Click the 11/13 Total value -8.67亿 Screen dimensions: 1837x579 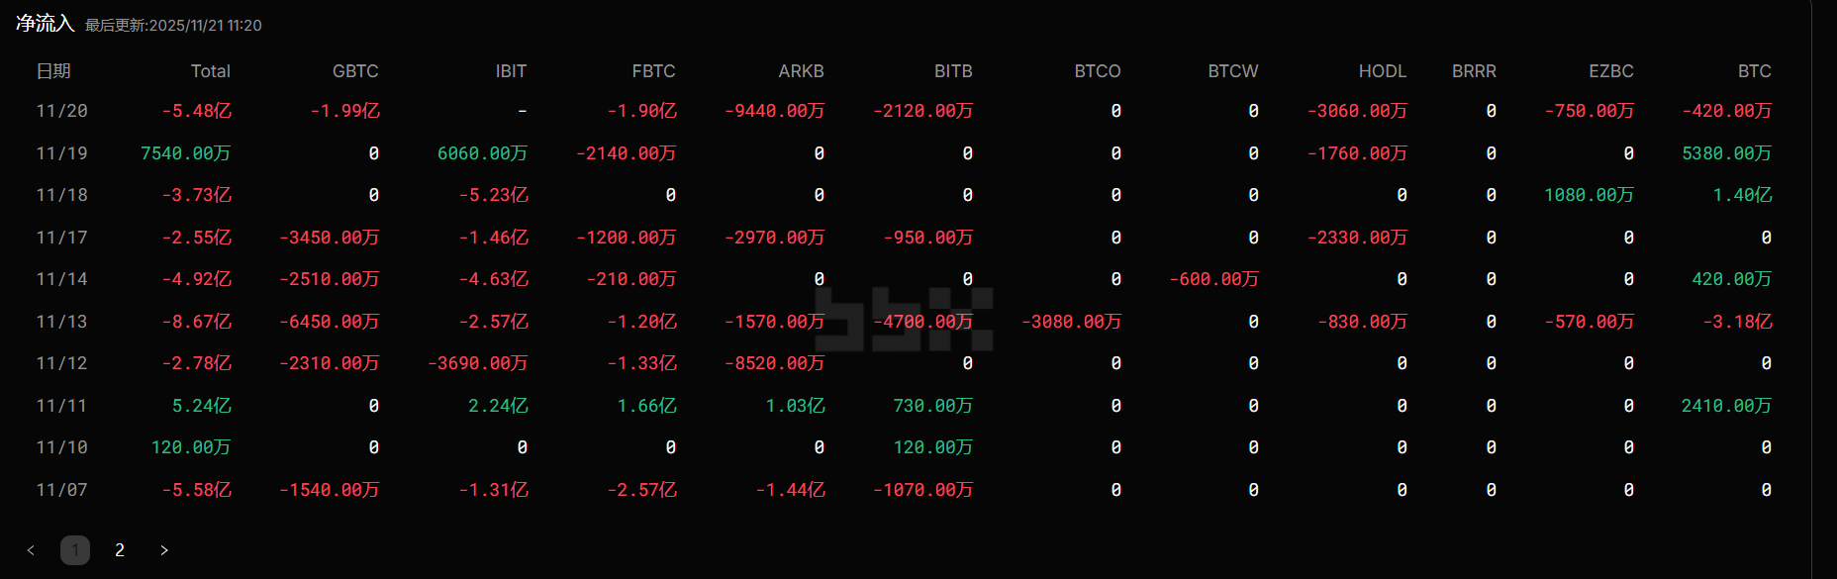[196, 322]
